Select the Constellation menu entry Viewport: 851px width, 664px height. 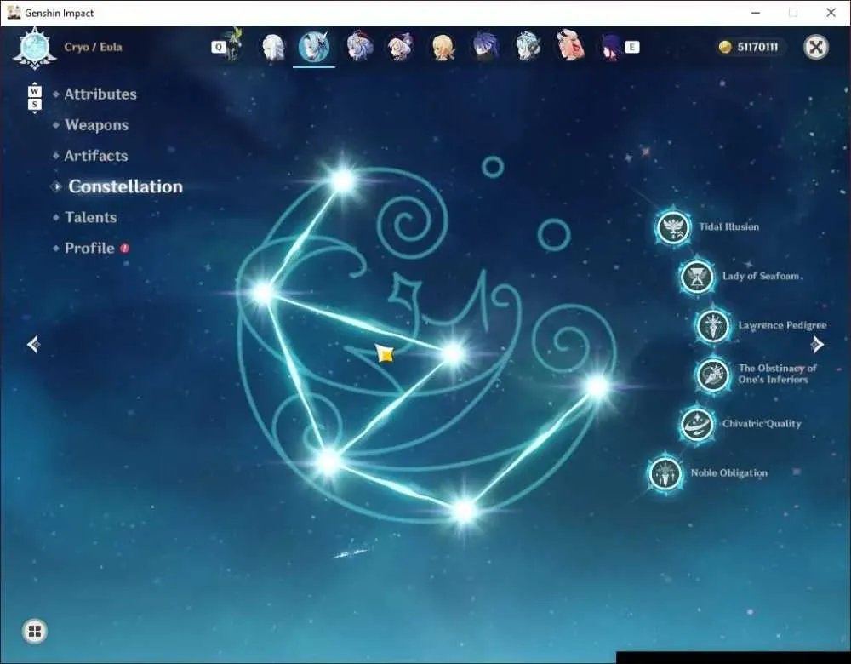[125, 186]
